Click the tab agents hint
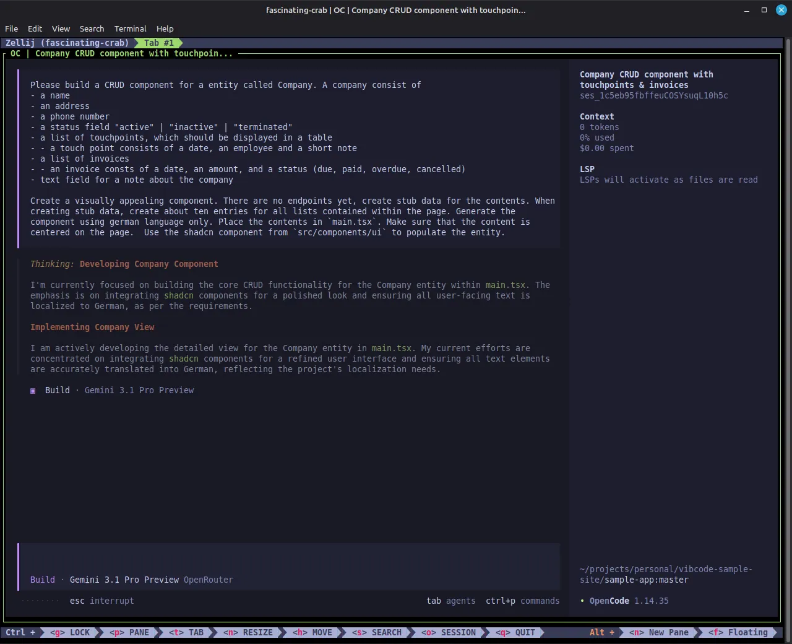 click(x=451, y=601)
